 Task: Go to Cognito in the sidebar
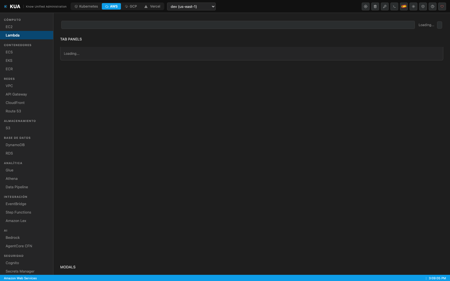click(27, 263)
